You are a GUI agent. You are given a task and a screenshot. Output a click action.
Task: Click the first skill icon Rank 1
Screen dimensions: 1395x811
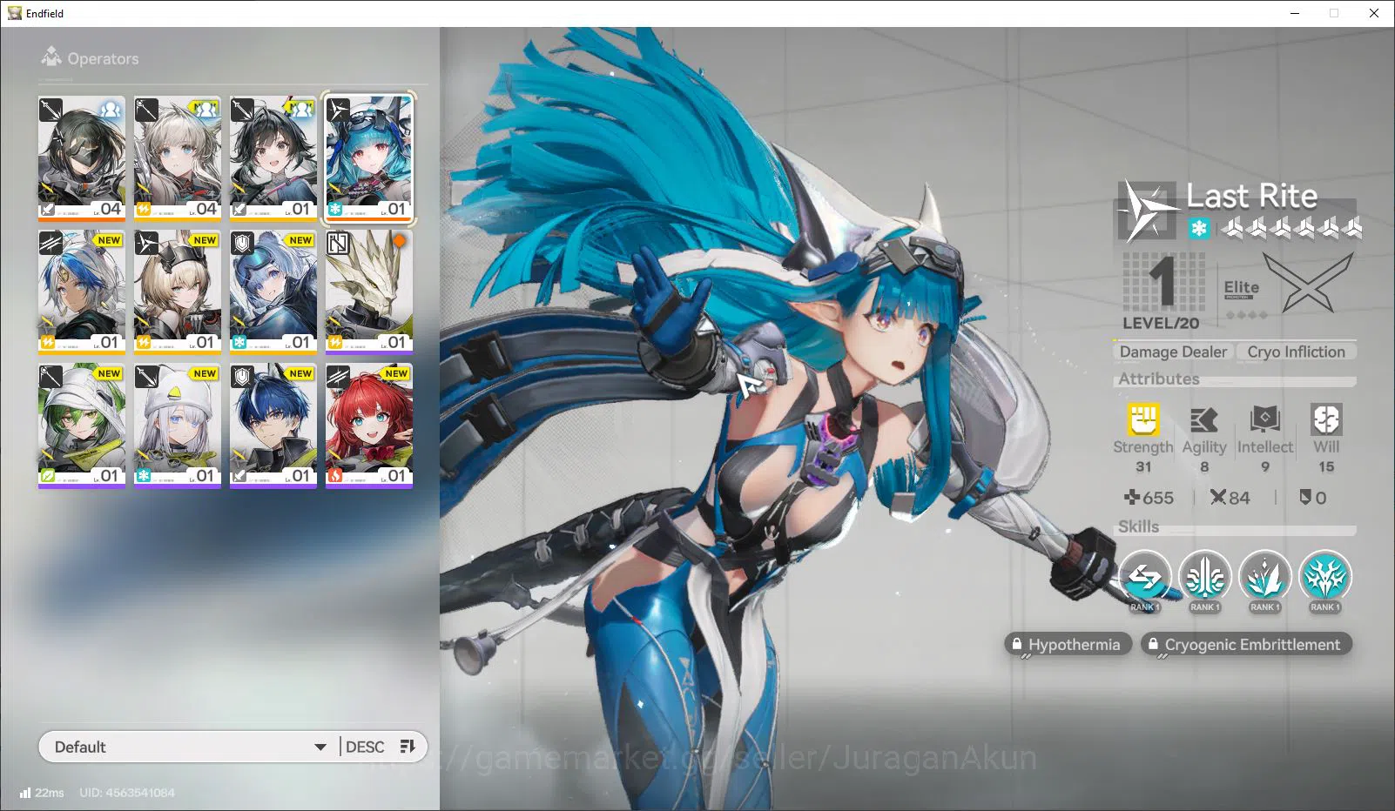(1144, 577)
